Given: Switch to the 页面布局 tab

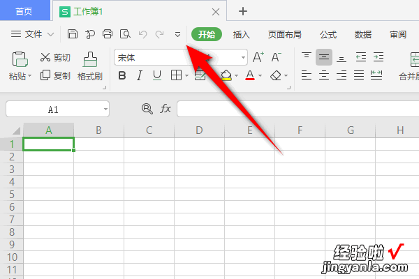Looking at the screenshot, I should click(285, 34).
